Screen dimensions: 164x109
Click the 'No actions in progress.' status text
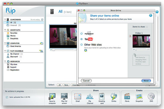tap(15, 91)
